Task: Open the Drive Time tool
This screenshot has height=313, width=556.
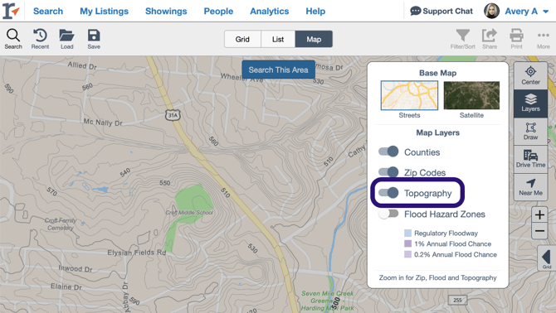Action: pyautogui.click(x=530, y=159)
